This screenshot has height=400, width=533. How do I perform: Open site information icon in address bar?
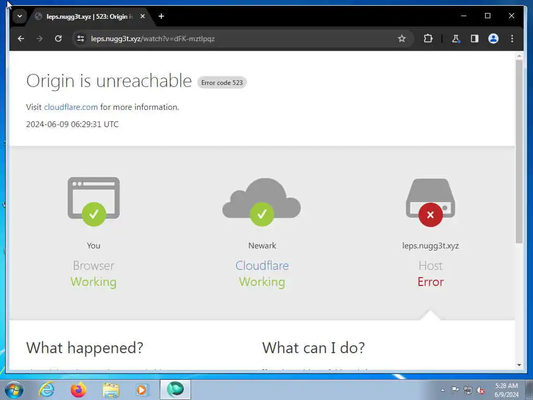(x=81, y=39)
